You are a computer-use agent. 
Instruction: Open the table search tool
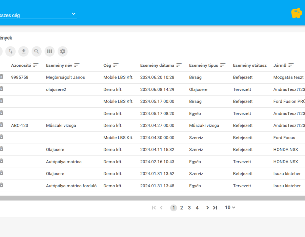click(x=37, y=51)
